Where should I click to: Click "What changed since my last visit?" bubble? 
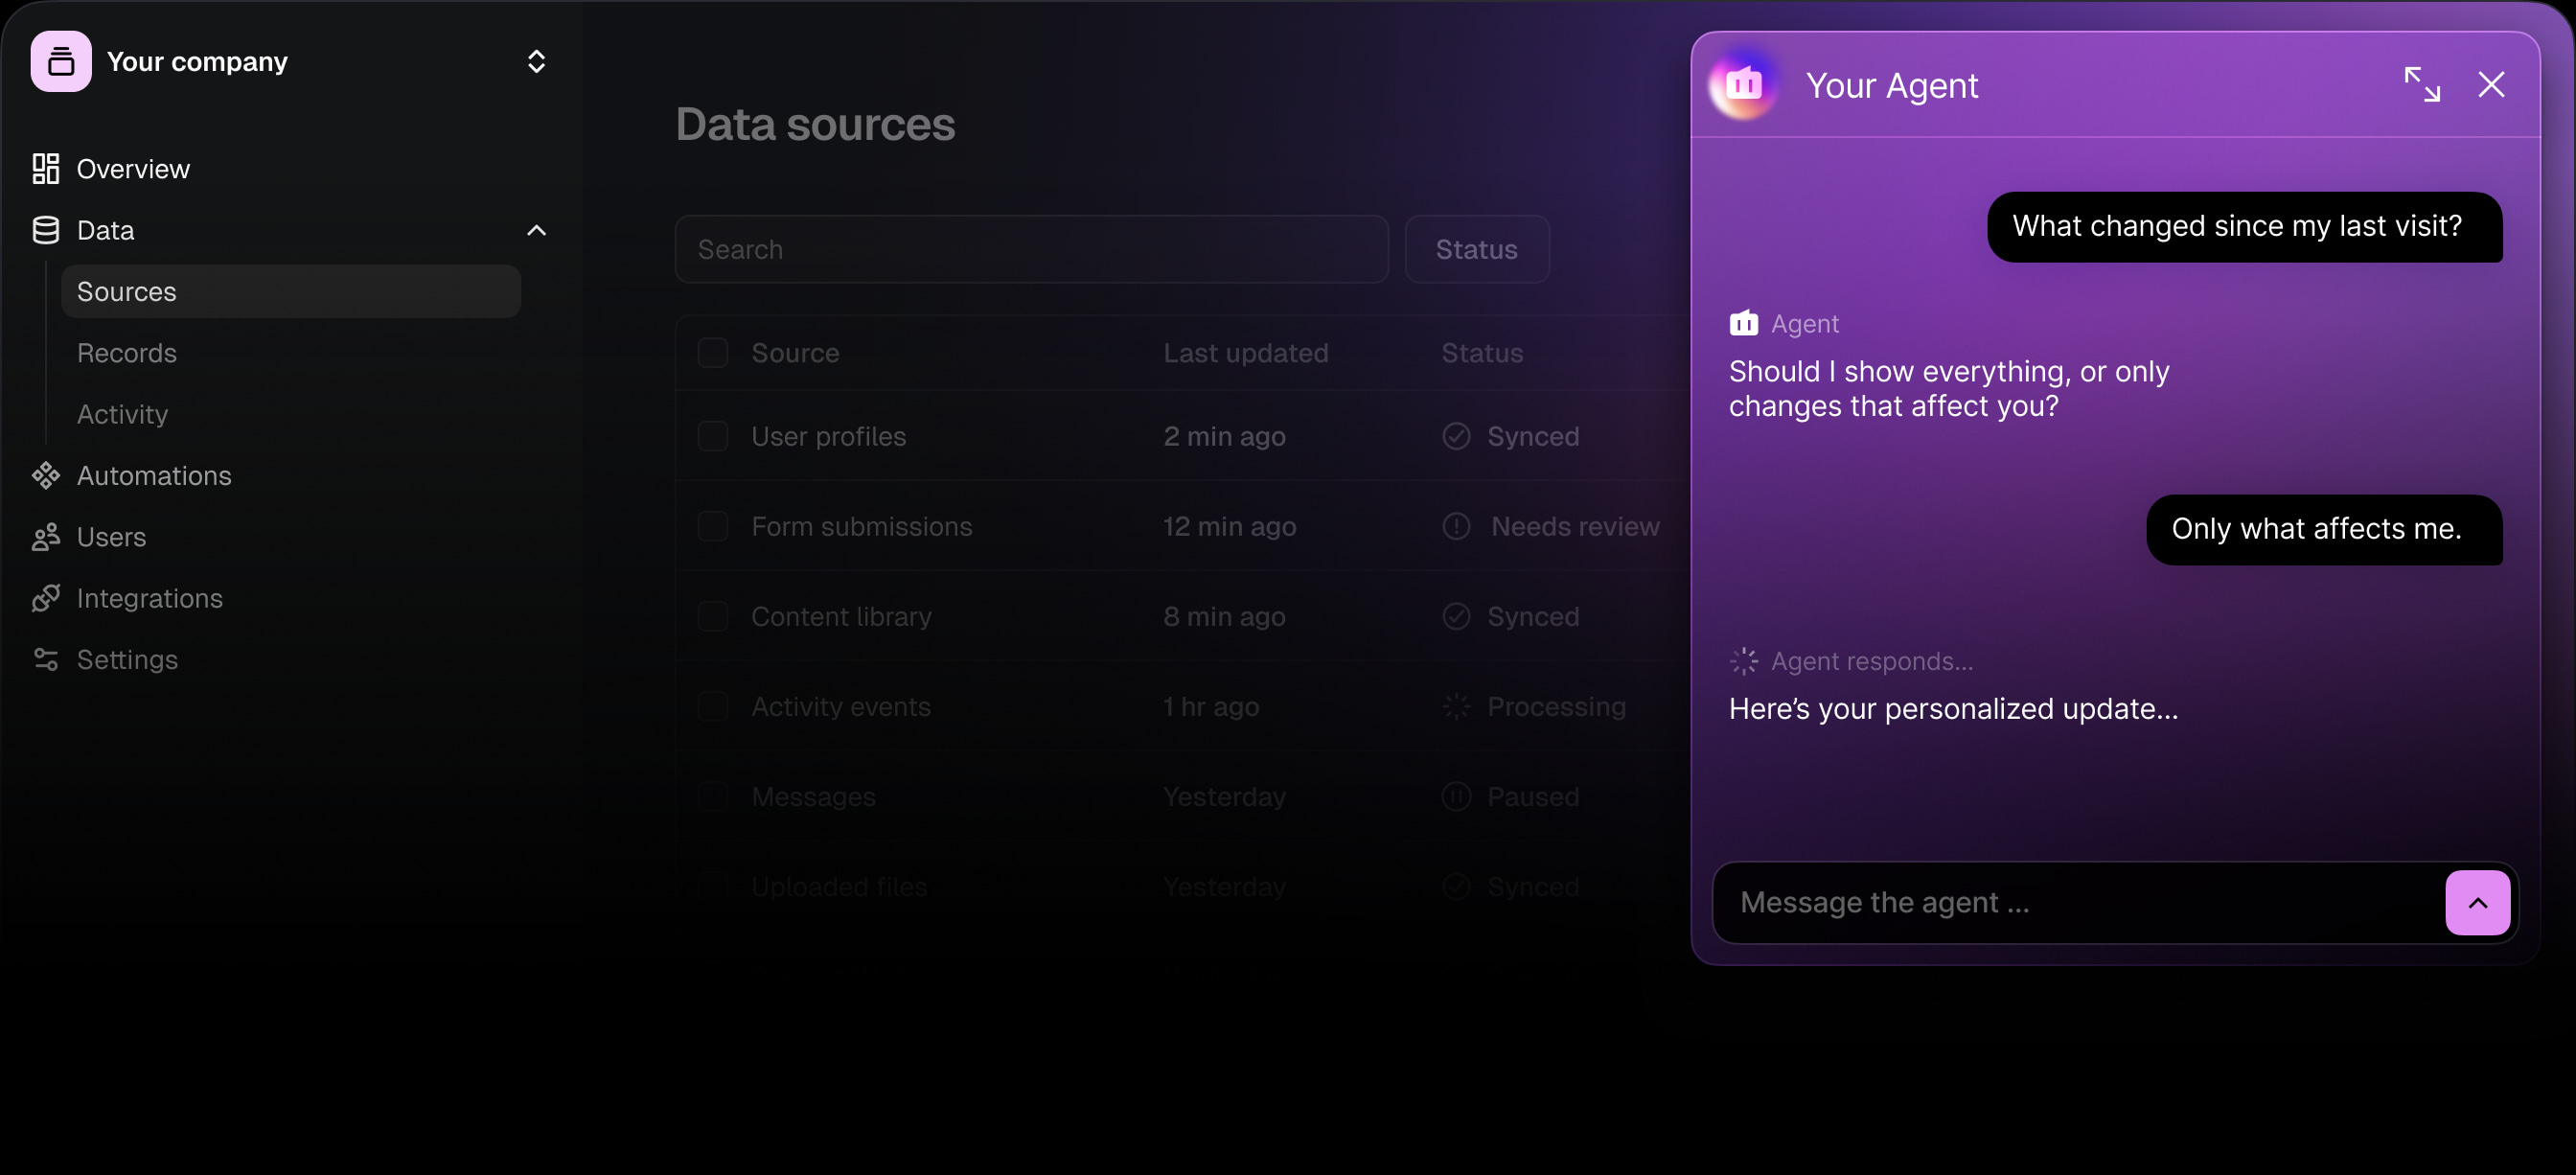2244,227
